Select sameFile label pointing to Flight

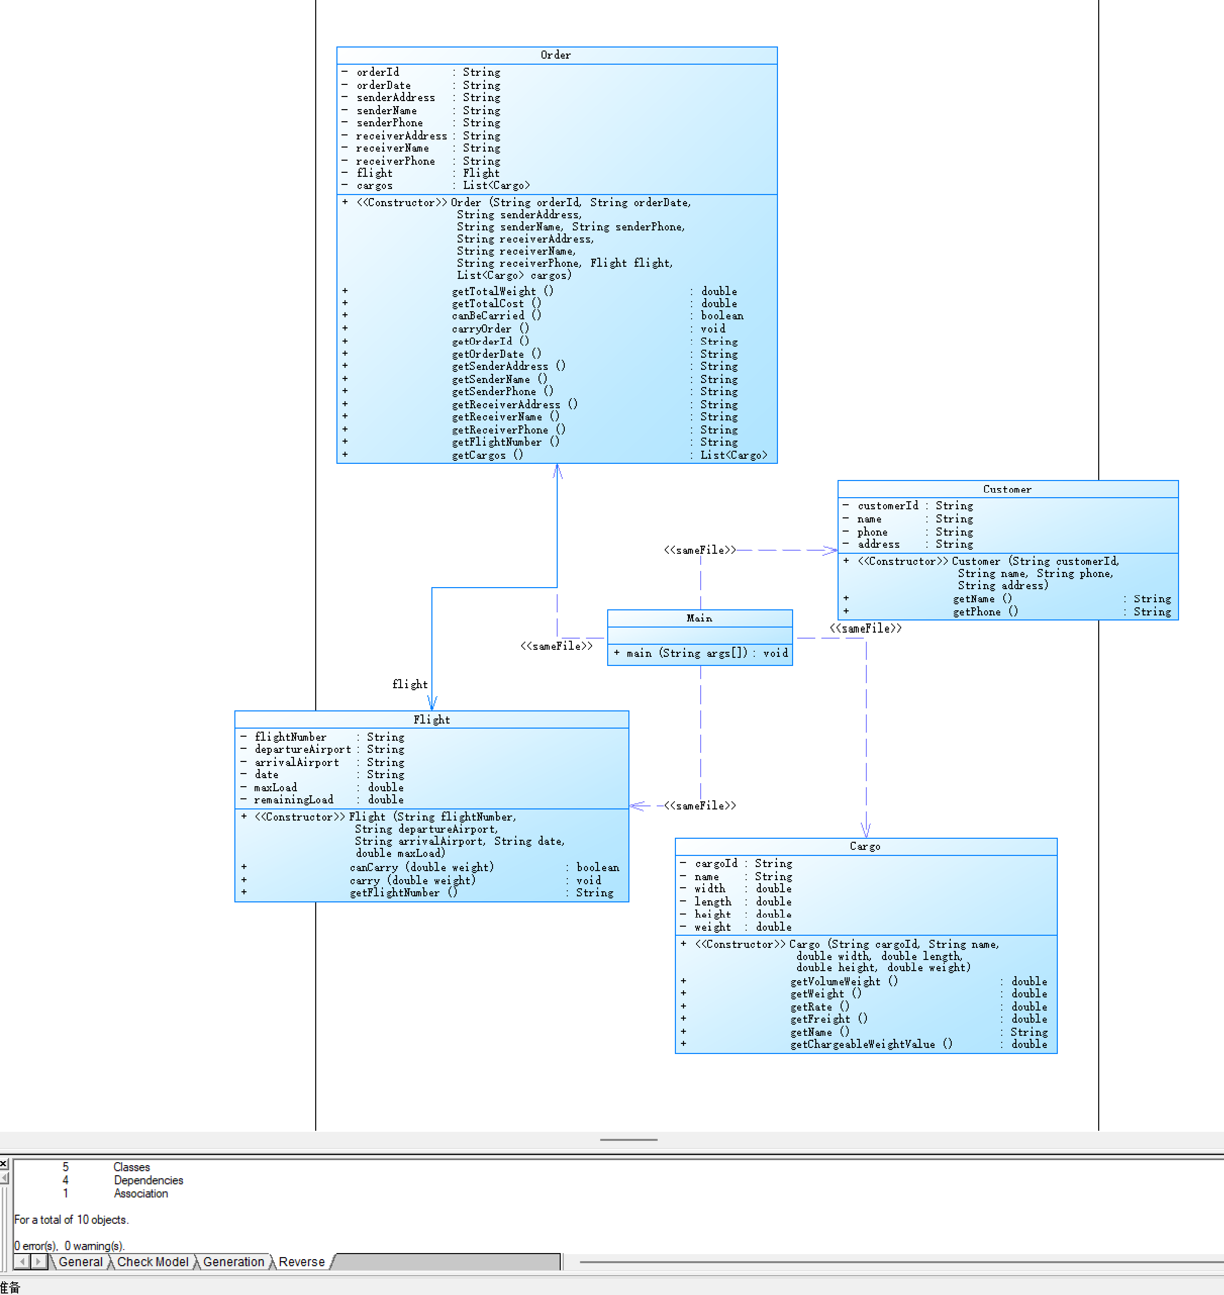[x=700, y=806]
